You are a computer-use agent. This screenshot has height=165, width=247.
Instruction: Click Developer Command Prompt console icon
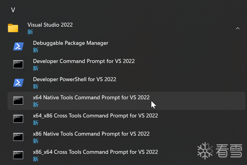click(18, 64)
